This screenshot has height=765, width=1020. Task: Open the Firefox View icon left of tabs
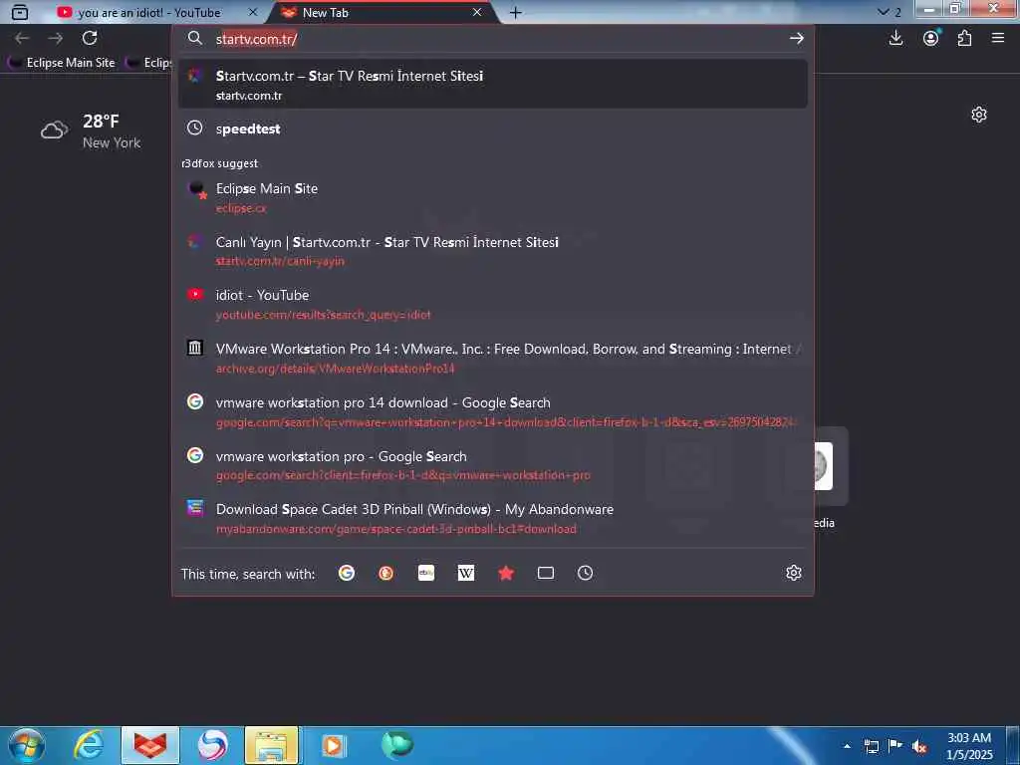[x=20, y=12]
